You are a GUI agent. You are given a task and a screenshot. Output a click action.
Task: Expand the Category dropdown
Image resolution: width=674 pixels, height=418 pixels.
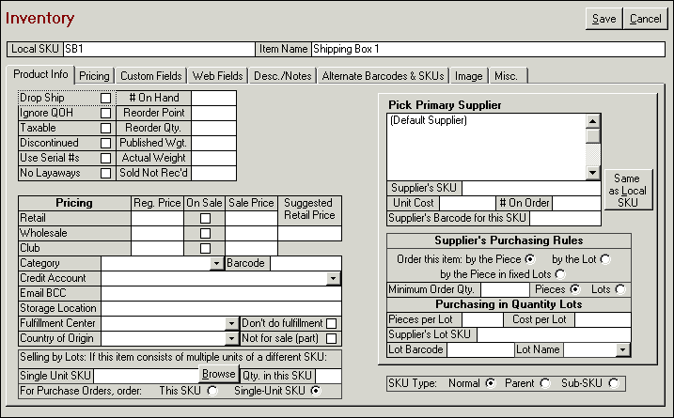pos(216,263)
